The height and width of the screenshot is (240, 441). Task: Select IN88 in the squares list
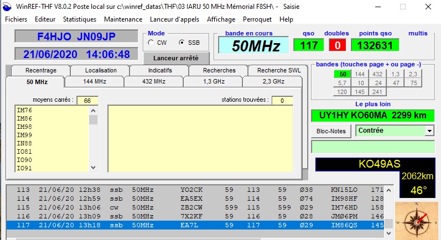pyautogui.click(x=52, y=143)
